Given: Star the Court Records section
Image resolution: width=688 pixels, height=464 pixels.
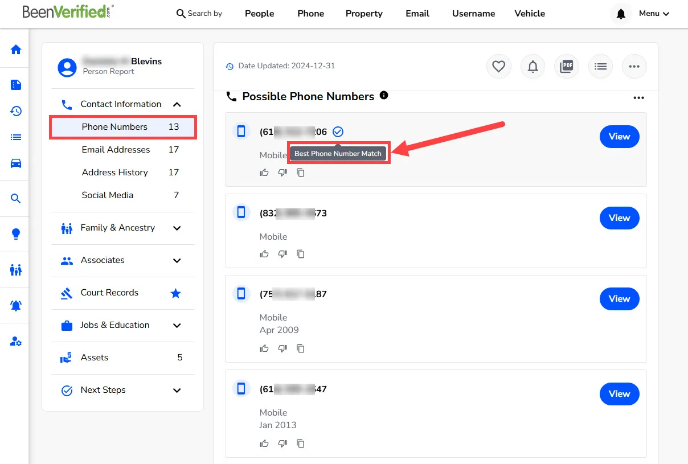Looking at the screenshot, I should pyautogui.click(x=175, y=293).
